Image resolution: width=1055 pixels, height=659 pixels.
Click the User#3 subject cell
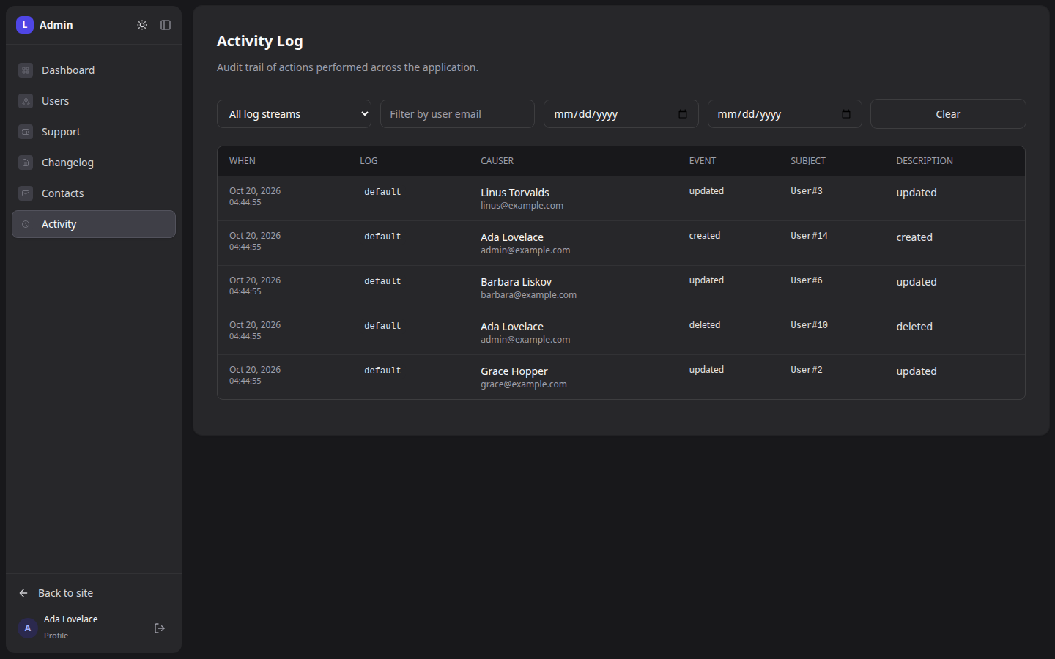pyautogui.click(x=807, y=191)
